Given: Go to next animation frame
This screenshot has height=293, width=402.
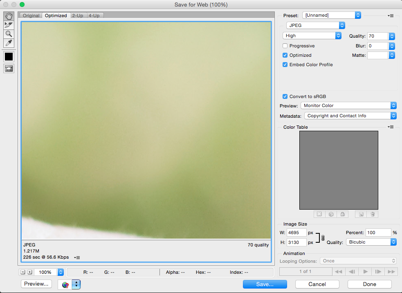Looking at the screenshot, I should (378, 271).
